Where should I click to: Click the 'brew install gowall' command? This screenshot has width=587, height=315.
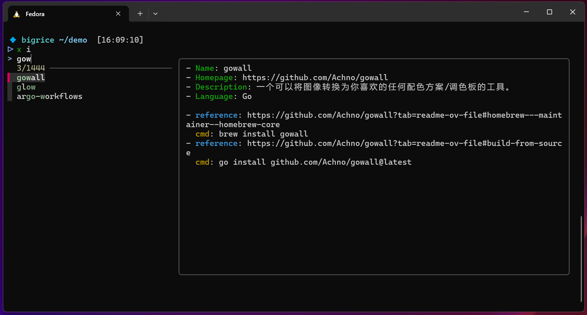[x=263, y=134]
